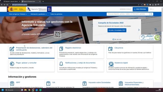Click the Registro electrónico document icon
The height and width of the screenshot is (92, 163).
point(61,49)
